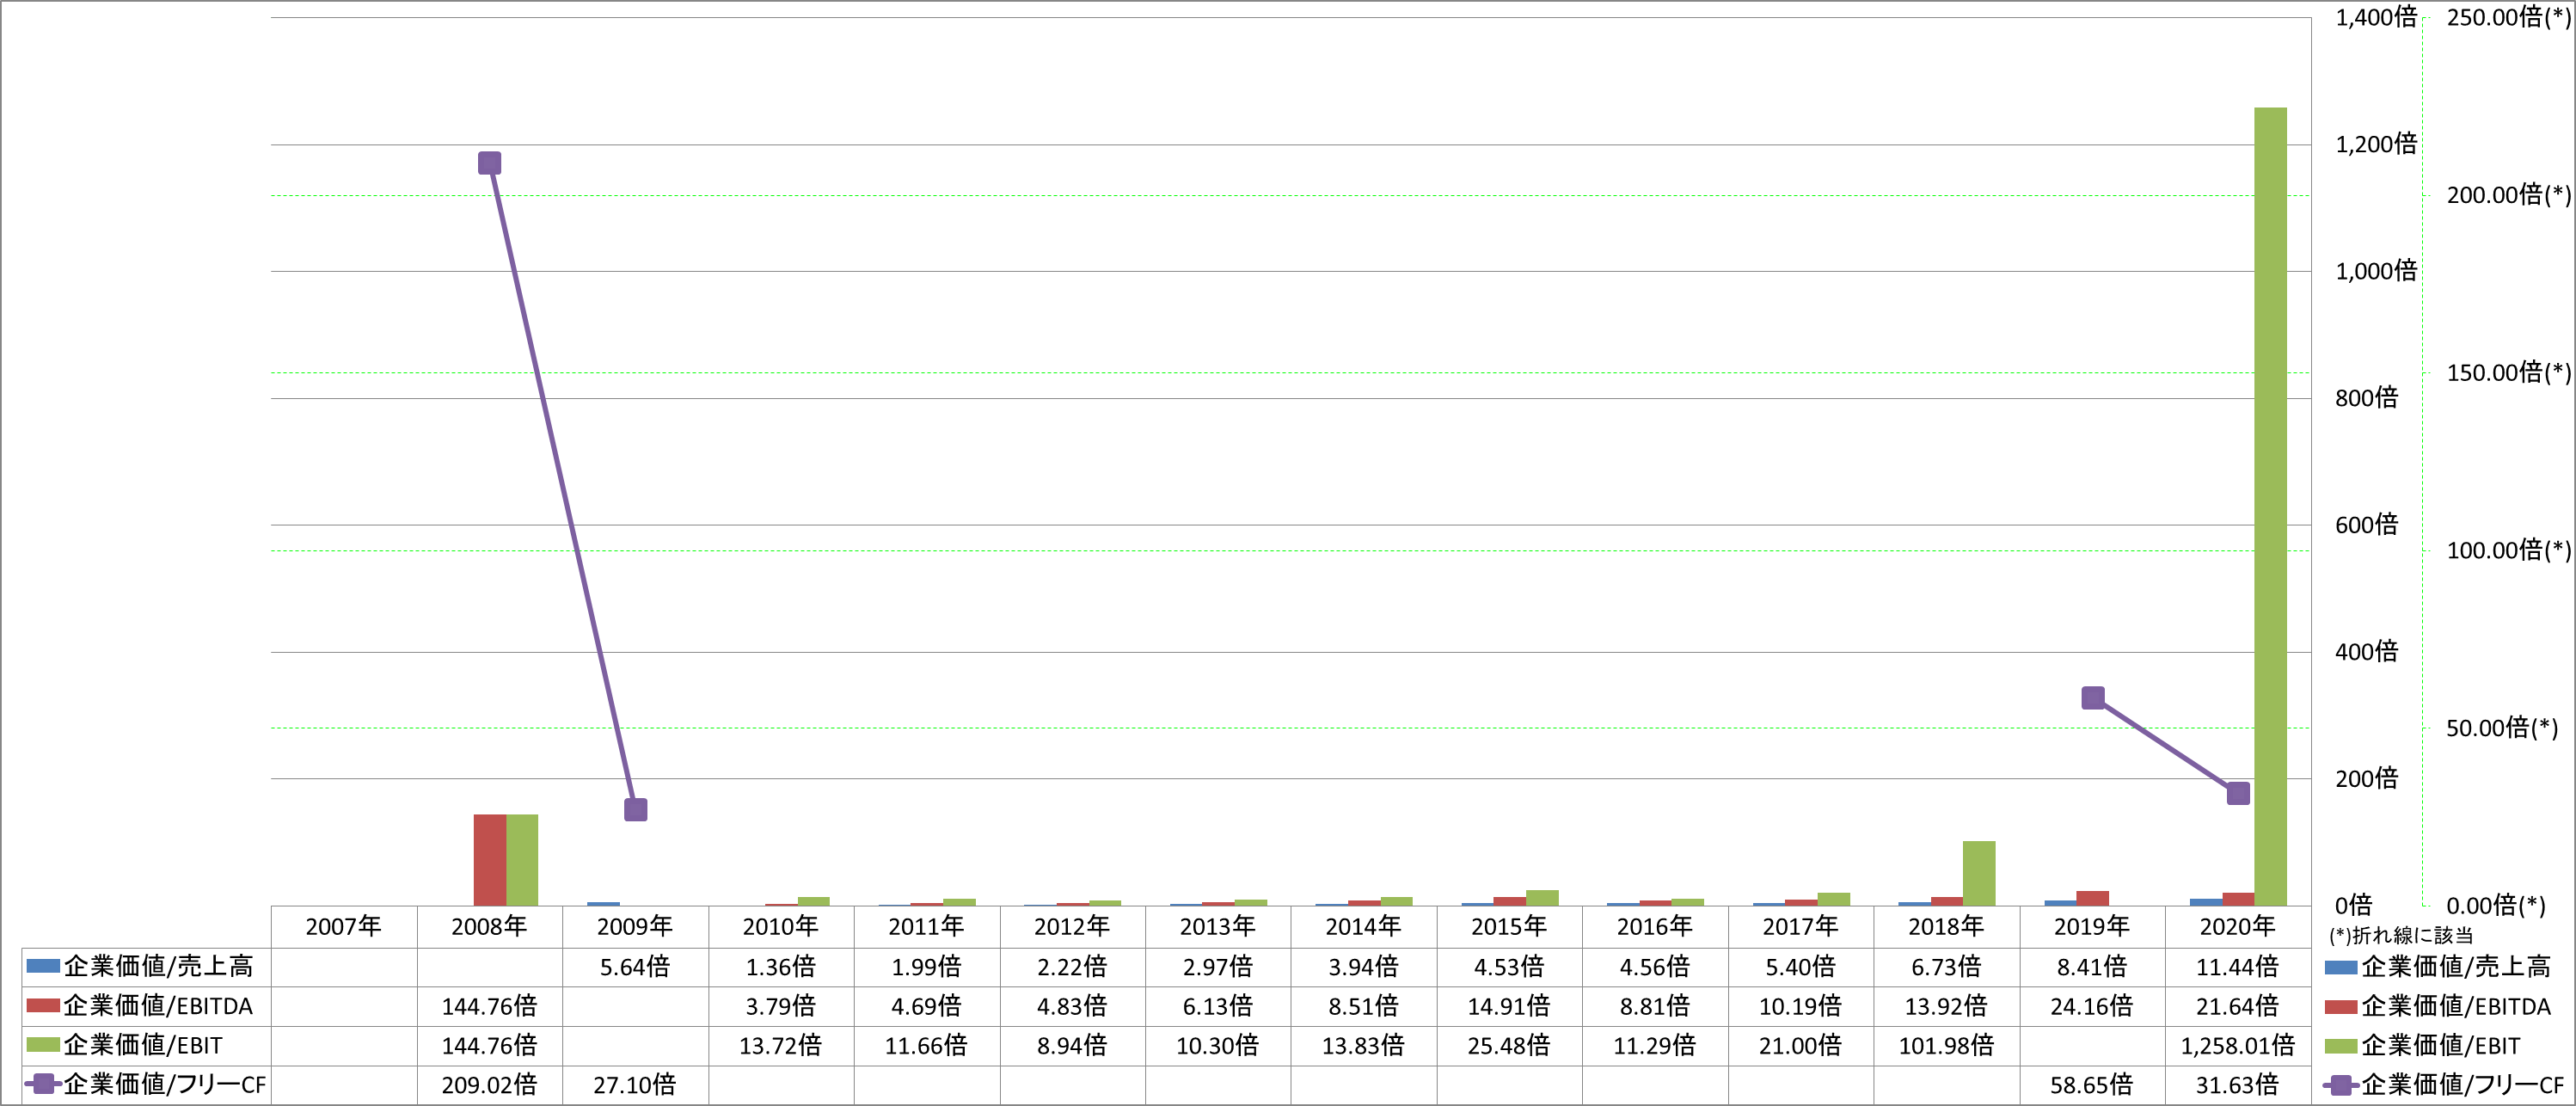
Task: Click the 209.02倍 free CF cell
Action: [490, 1085]
